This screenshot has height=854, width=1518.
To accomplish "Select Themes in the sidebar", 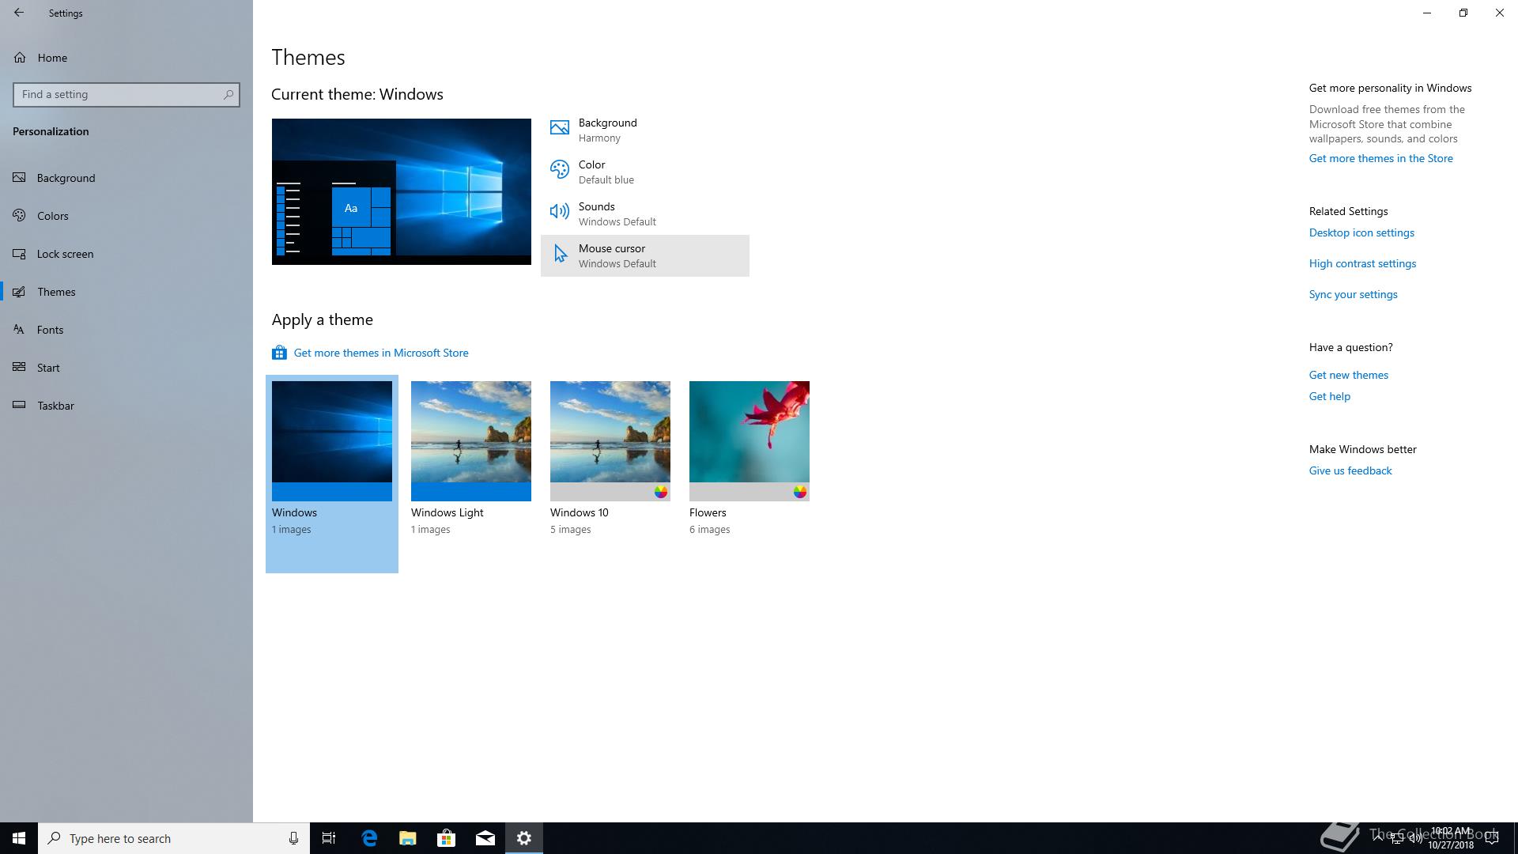I will [x=126, y=292].
